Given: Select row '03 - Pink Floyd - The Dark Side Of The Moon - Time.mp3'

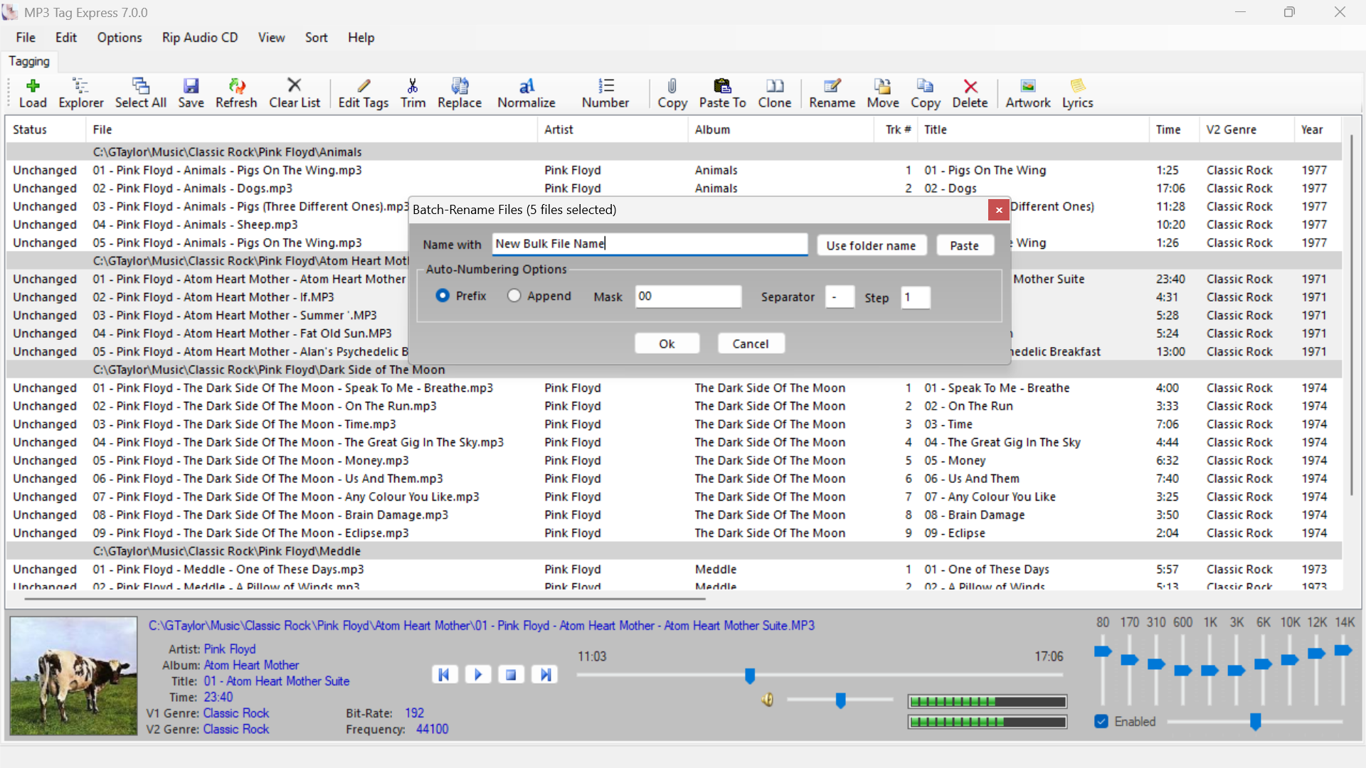Looking at the screenshot, I should click(x=674, y=424).
